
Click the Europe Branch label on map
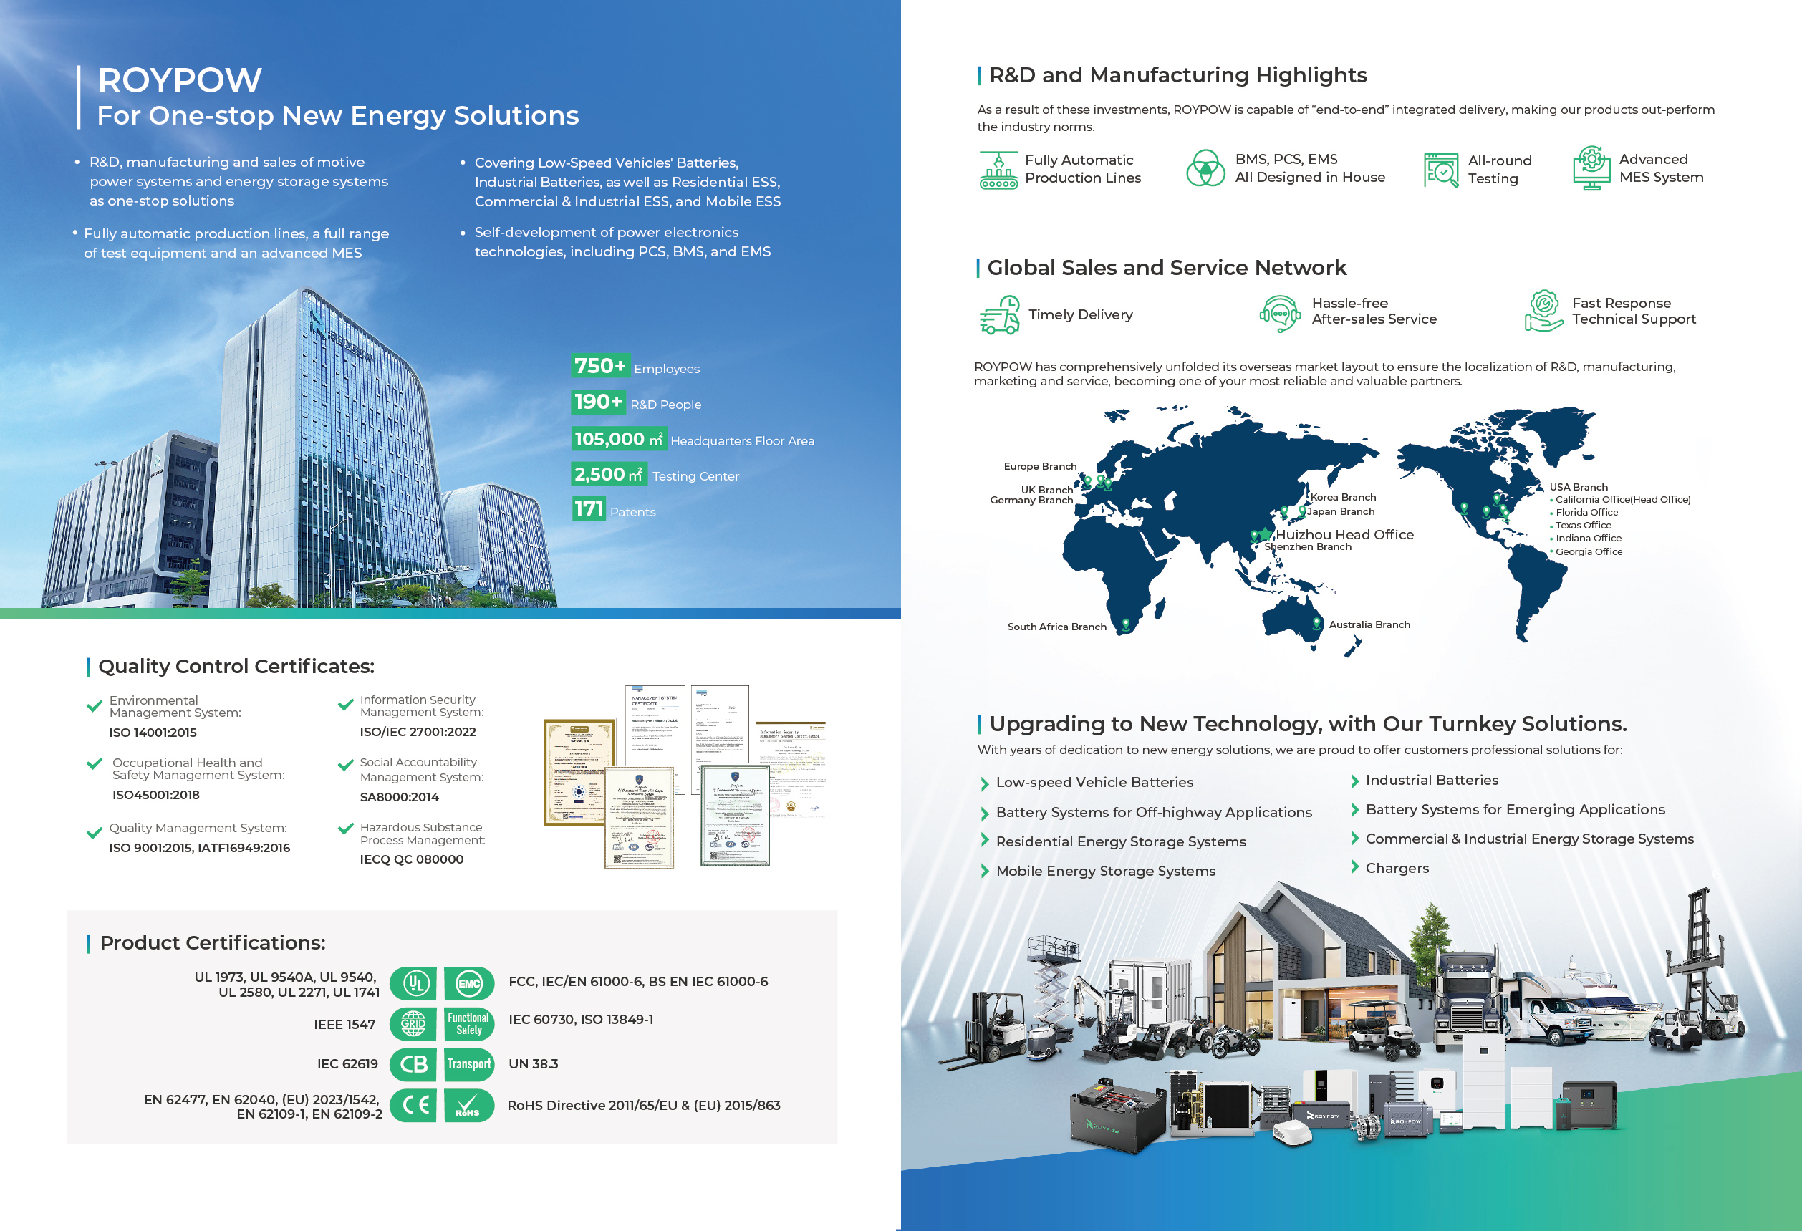(1040, 467)
